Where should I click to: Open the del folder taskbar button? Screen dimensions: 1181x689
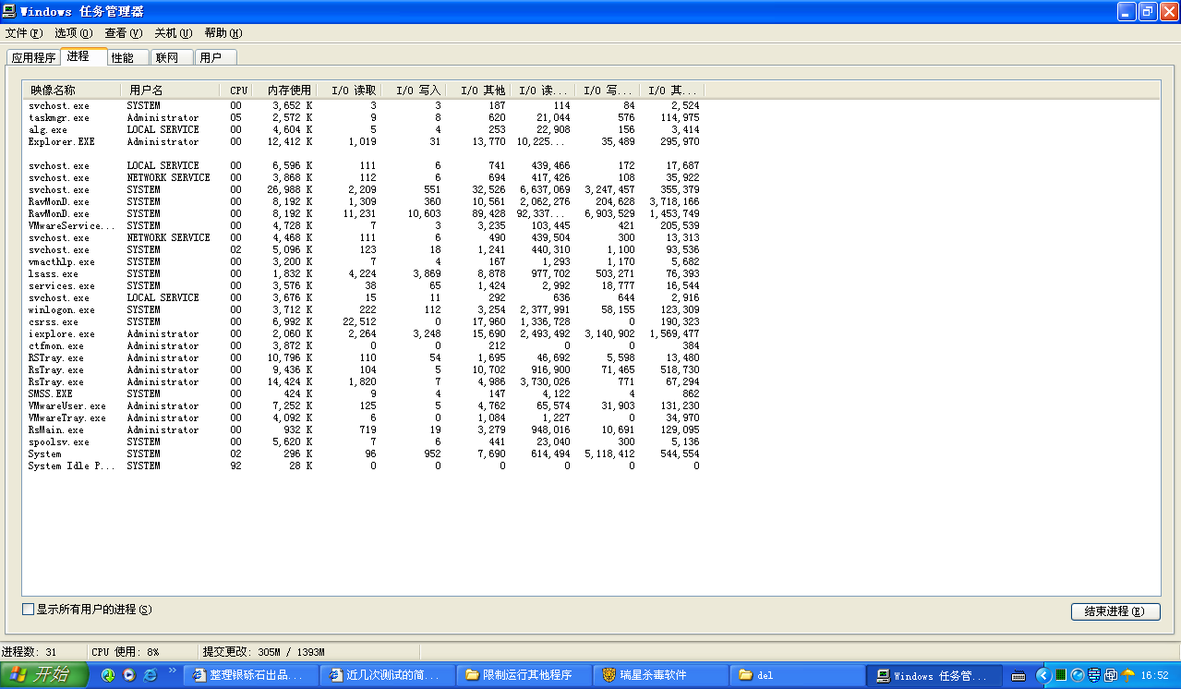coord(797,675)
